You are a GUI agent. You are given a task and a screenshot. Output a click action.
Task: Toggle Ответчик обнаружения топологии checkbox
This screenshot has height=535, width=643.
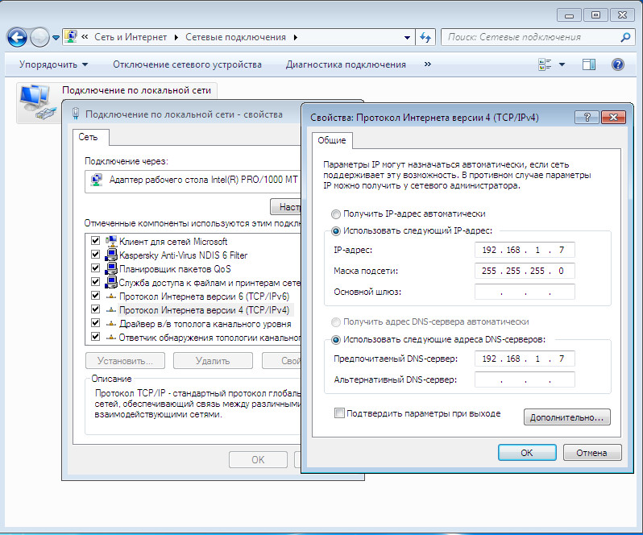95,337
